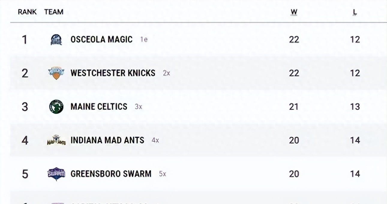Click the TEAM column header
This screenshot has width=387, height=204.
pos(54,12)
